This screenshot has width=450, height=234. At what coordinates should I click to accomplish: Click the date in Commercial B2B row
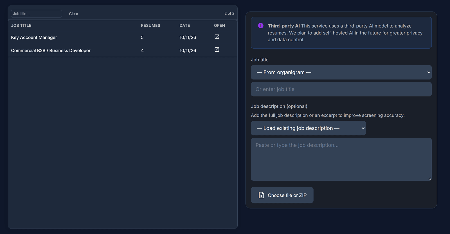[188, 51]
